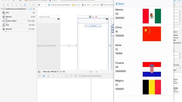Collapse the uitableviewcontrollerBasic process disclosure triangle
This screenshot has height=102, width=182.
coord(1,9)
